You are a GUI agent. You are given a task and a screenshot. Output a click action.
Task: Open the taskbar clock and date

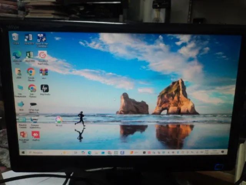coord(214,152)
